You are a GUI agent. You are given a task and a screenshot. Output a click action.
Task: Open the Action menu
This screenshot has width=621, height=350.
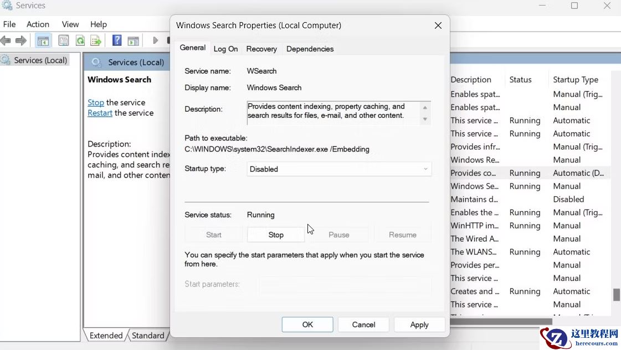[x=38, y=24]
